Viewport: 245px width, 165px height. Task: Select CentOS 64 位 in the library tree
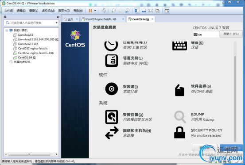(x=27, y=58)
